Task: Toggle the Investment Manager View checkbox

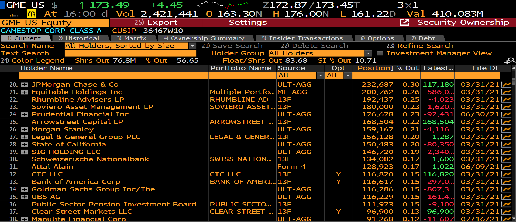Action: tap(380, 53)
